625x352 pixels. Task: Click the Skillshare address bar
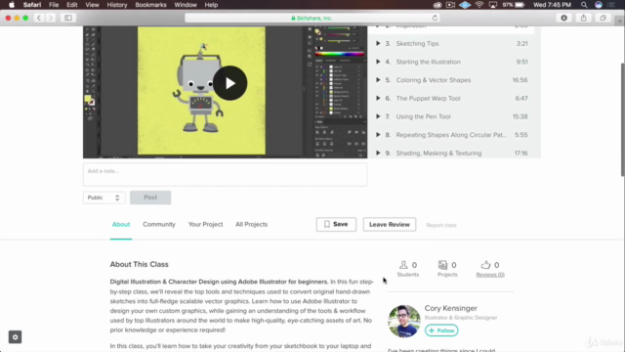click(312, 18)
